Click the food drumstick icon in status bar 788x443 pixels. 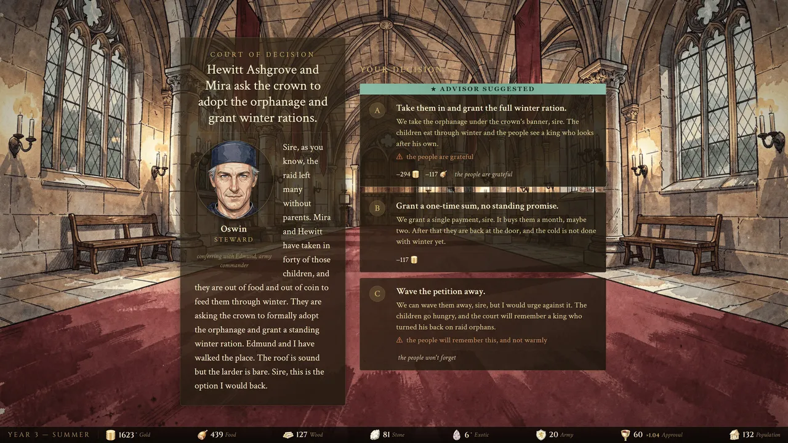203,435
